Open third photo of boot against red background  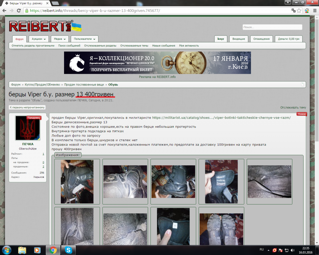click(173, 182)
